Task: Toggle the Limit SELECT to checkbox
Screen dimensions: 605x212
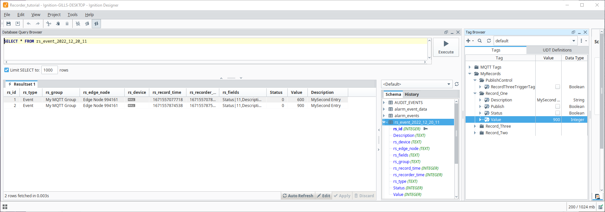Action: 7,70
